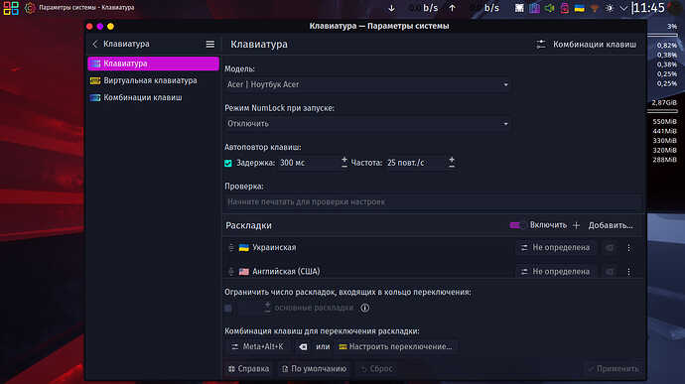Viewport: 685px width, 384px height.
Task: Click the first tray icon left of volume
Action: coord(534,8)
